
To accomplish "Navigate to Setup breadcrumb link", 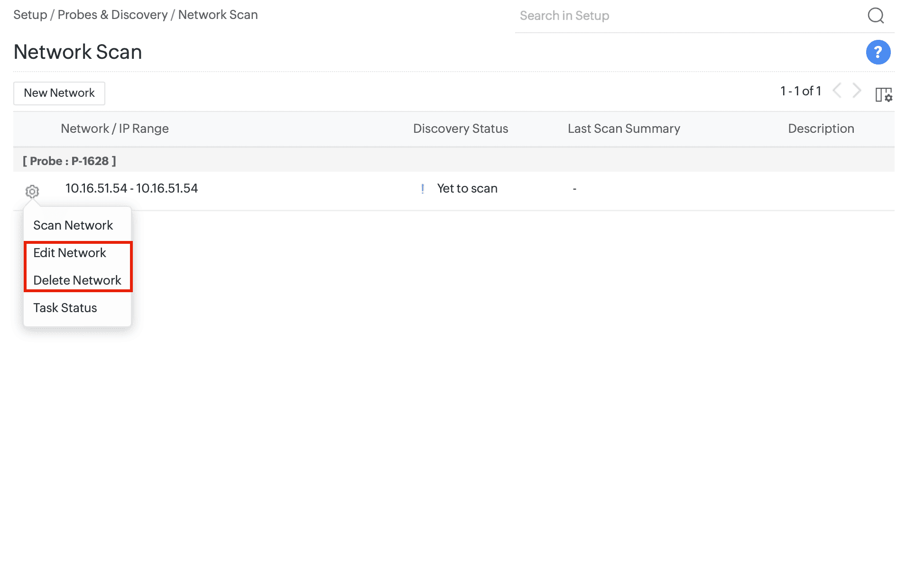I will click(30, 15).
